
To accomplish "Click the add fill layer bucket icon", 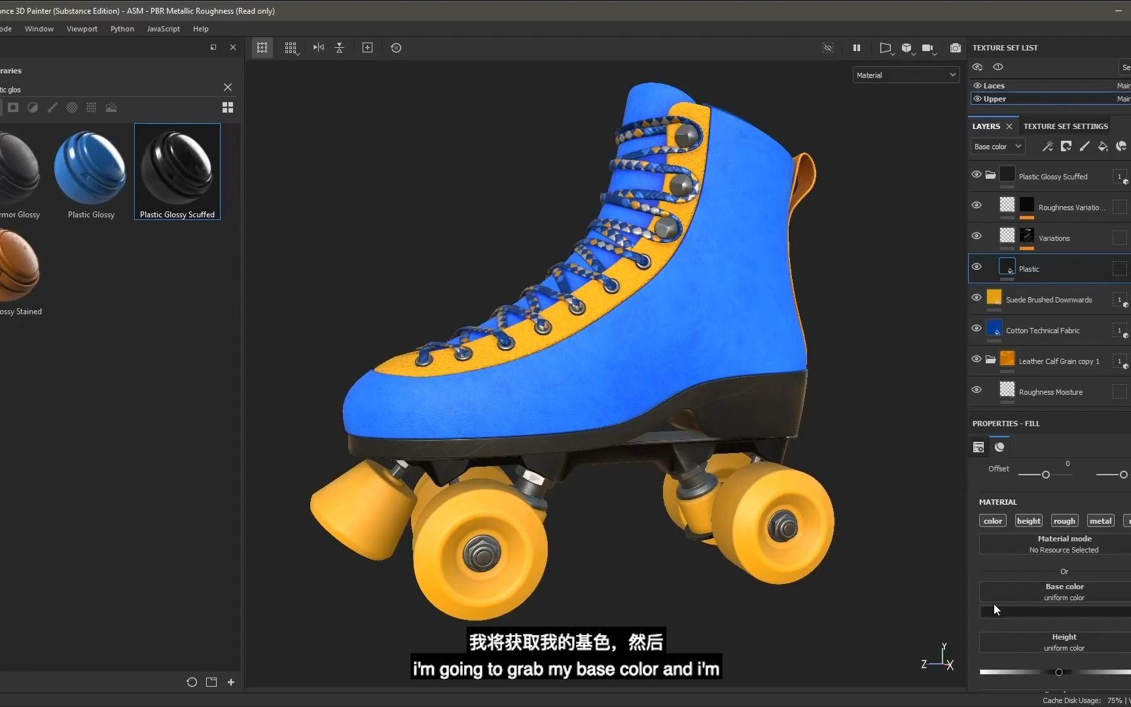I will [x=1103, y=147].
